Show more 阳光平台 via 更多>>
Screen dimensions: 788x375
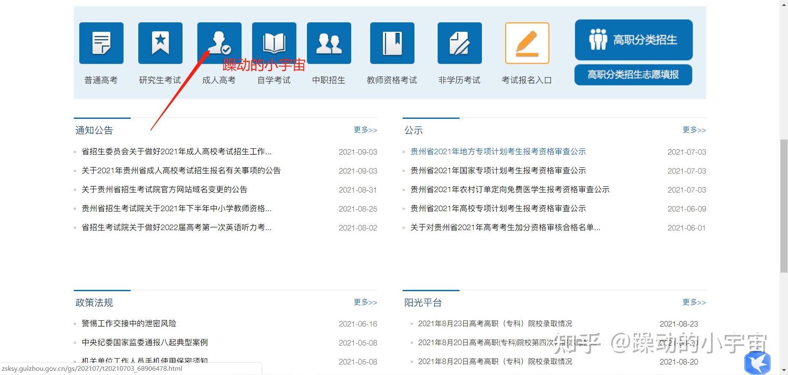[x=694, y=302]
